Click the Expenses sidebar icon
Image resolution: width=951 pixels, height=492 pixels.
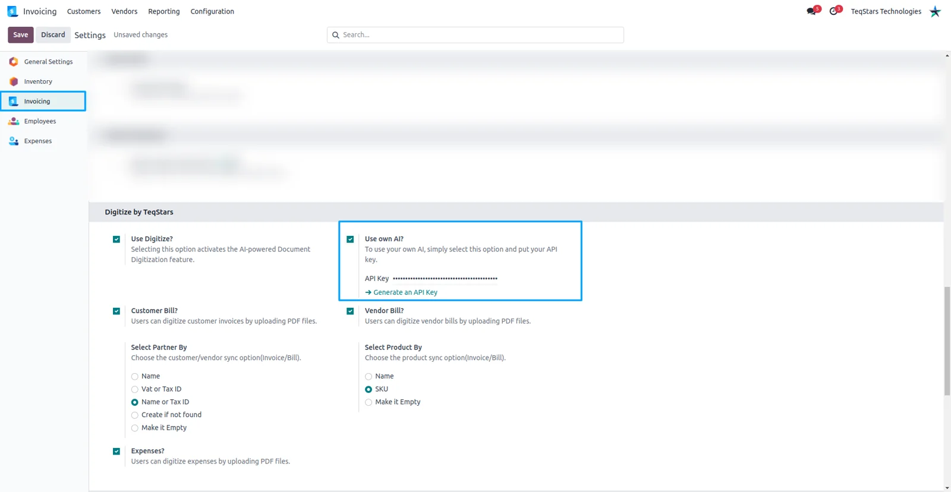pos(14,141)
